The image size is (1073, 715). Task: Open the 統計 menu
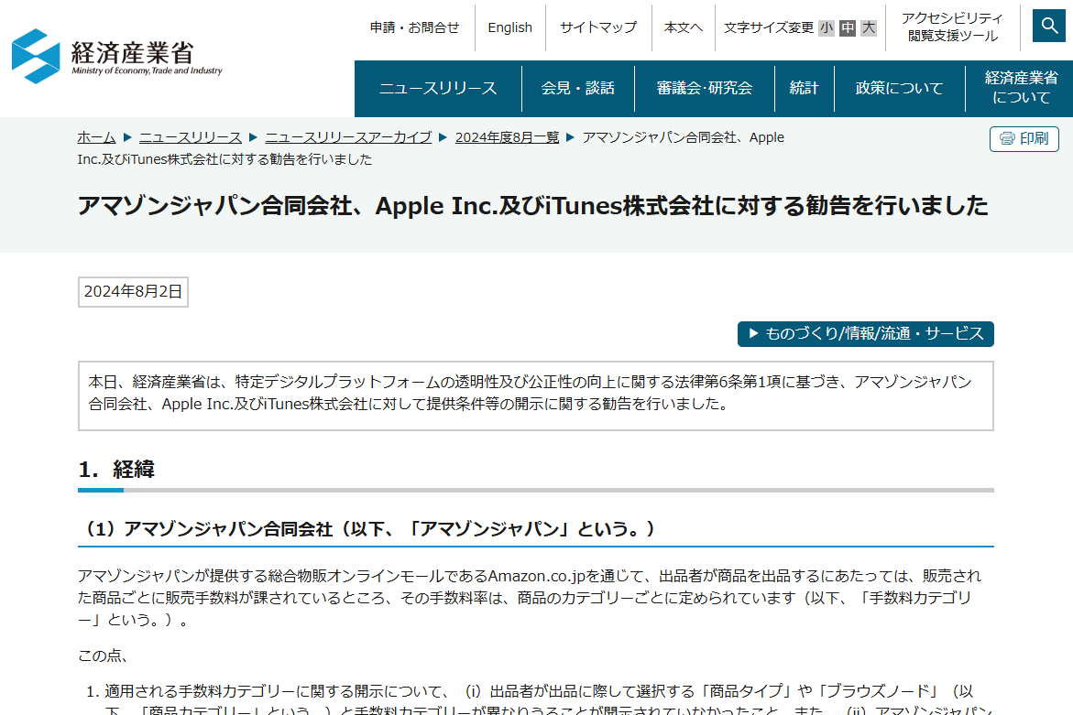(x=805, y=88)
